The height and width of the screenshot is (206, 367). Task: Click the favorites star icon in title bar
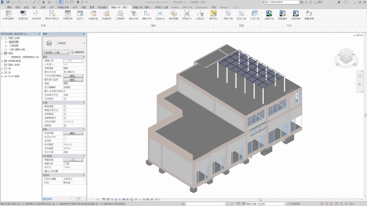(x=311, y=2)
